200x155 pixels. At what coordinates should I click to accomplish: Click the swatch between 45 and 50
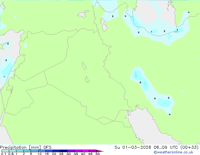click(x=93, y=151)
